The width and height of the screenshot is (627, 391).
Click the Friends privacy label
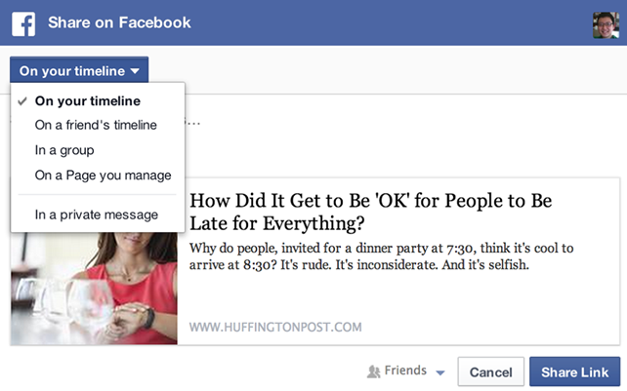[405, 371]
